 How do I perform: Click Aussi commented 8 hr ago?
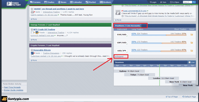(x=135, y=11)
